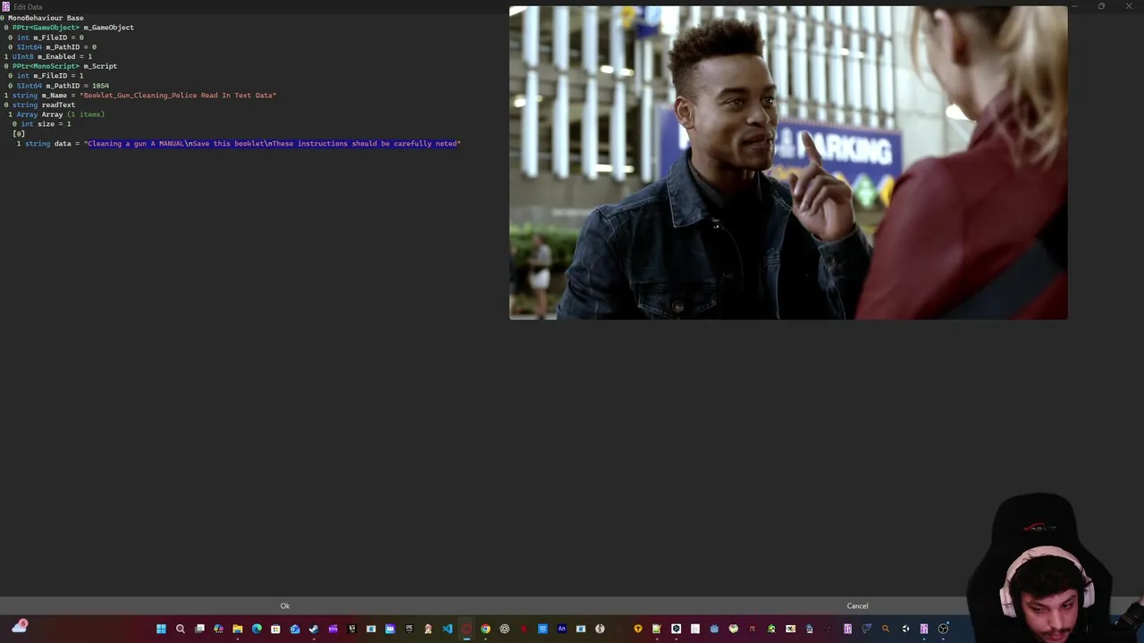Open the orange magnifier app on the taskbar
The width and height of the screenshot is (1144, 643).
(x=886, y=629)
